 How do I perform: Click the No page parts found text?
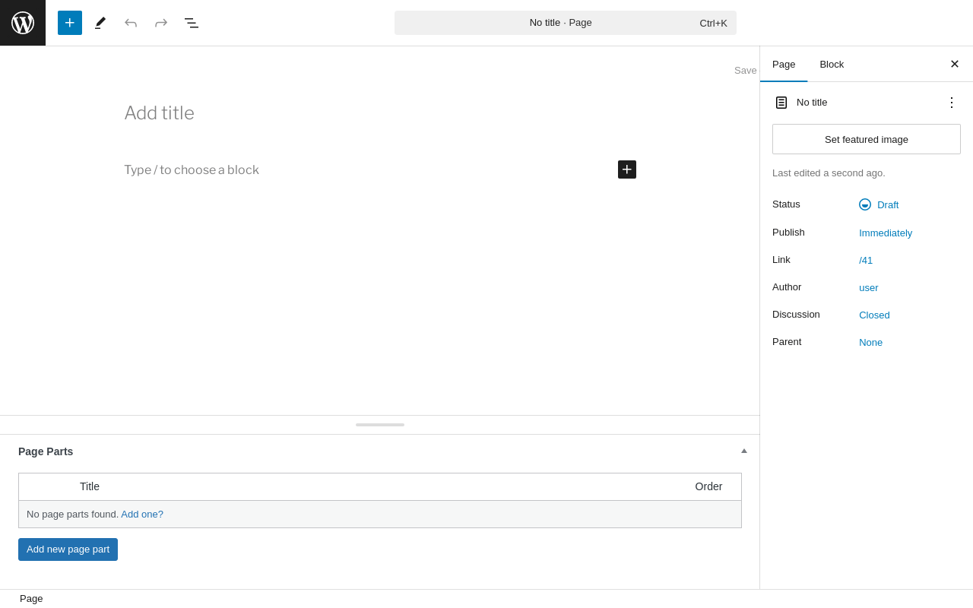point(72,515)
